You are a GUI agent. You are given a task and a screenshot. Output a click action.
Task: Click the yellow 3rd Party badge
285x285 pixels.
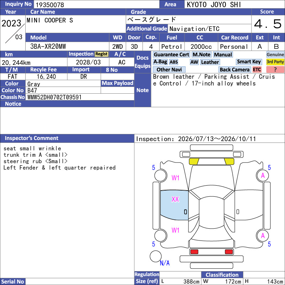[275, 62]
